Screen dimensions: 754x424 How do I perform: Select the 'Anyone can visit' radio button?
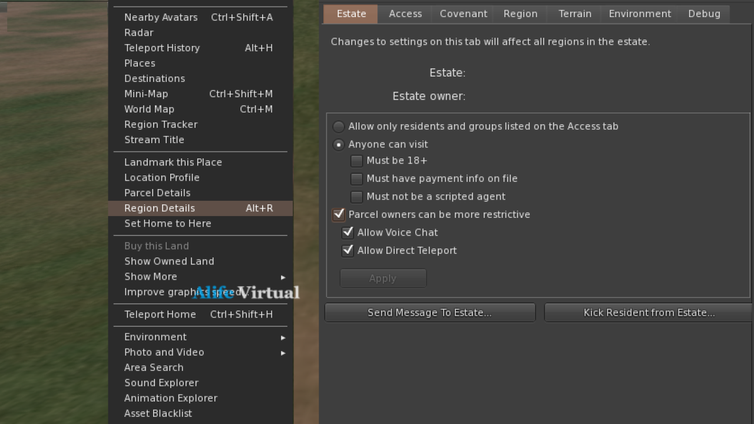tap(339, 144)
